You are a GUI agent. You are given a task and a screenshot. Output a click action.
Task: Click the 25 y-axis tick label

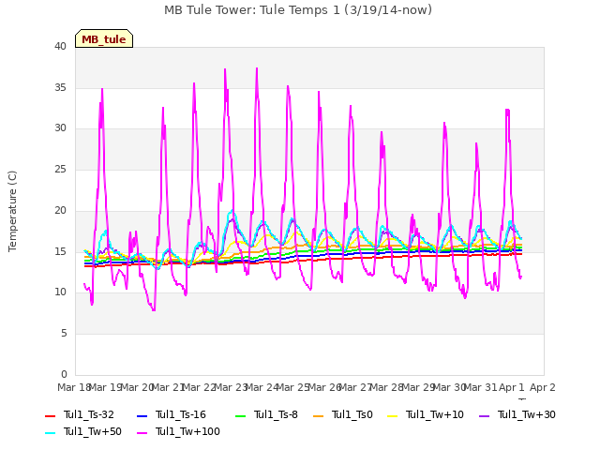pyautogui.click(x=60, y=169)
